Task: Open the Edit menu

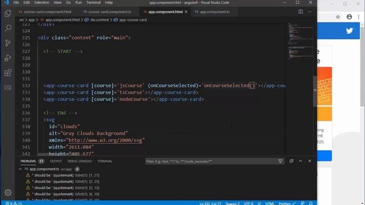Action: (x=27, y=2)
